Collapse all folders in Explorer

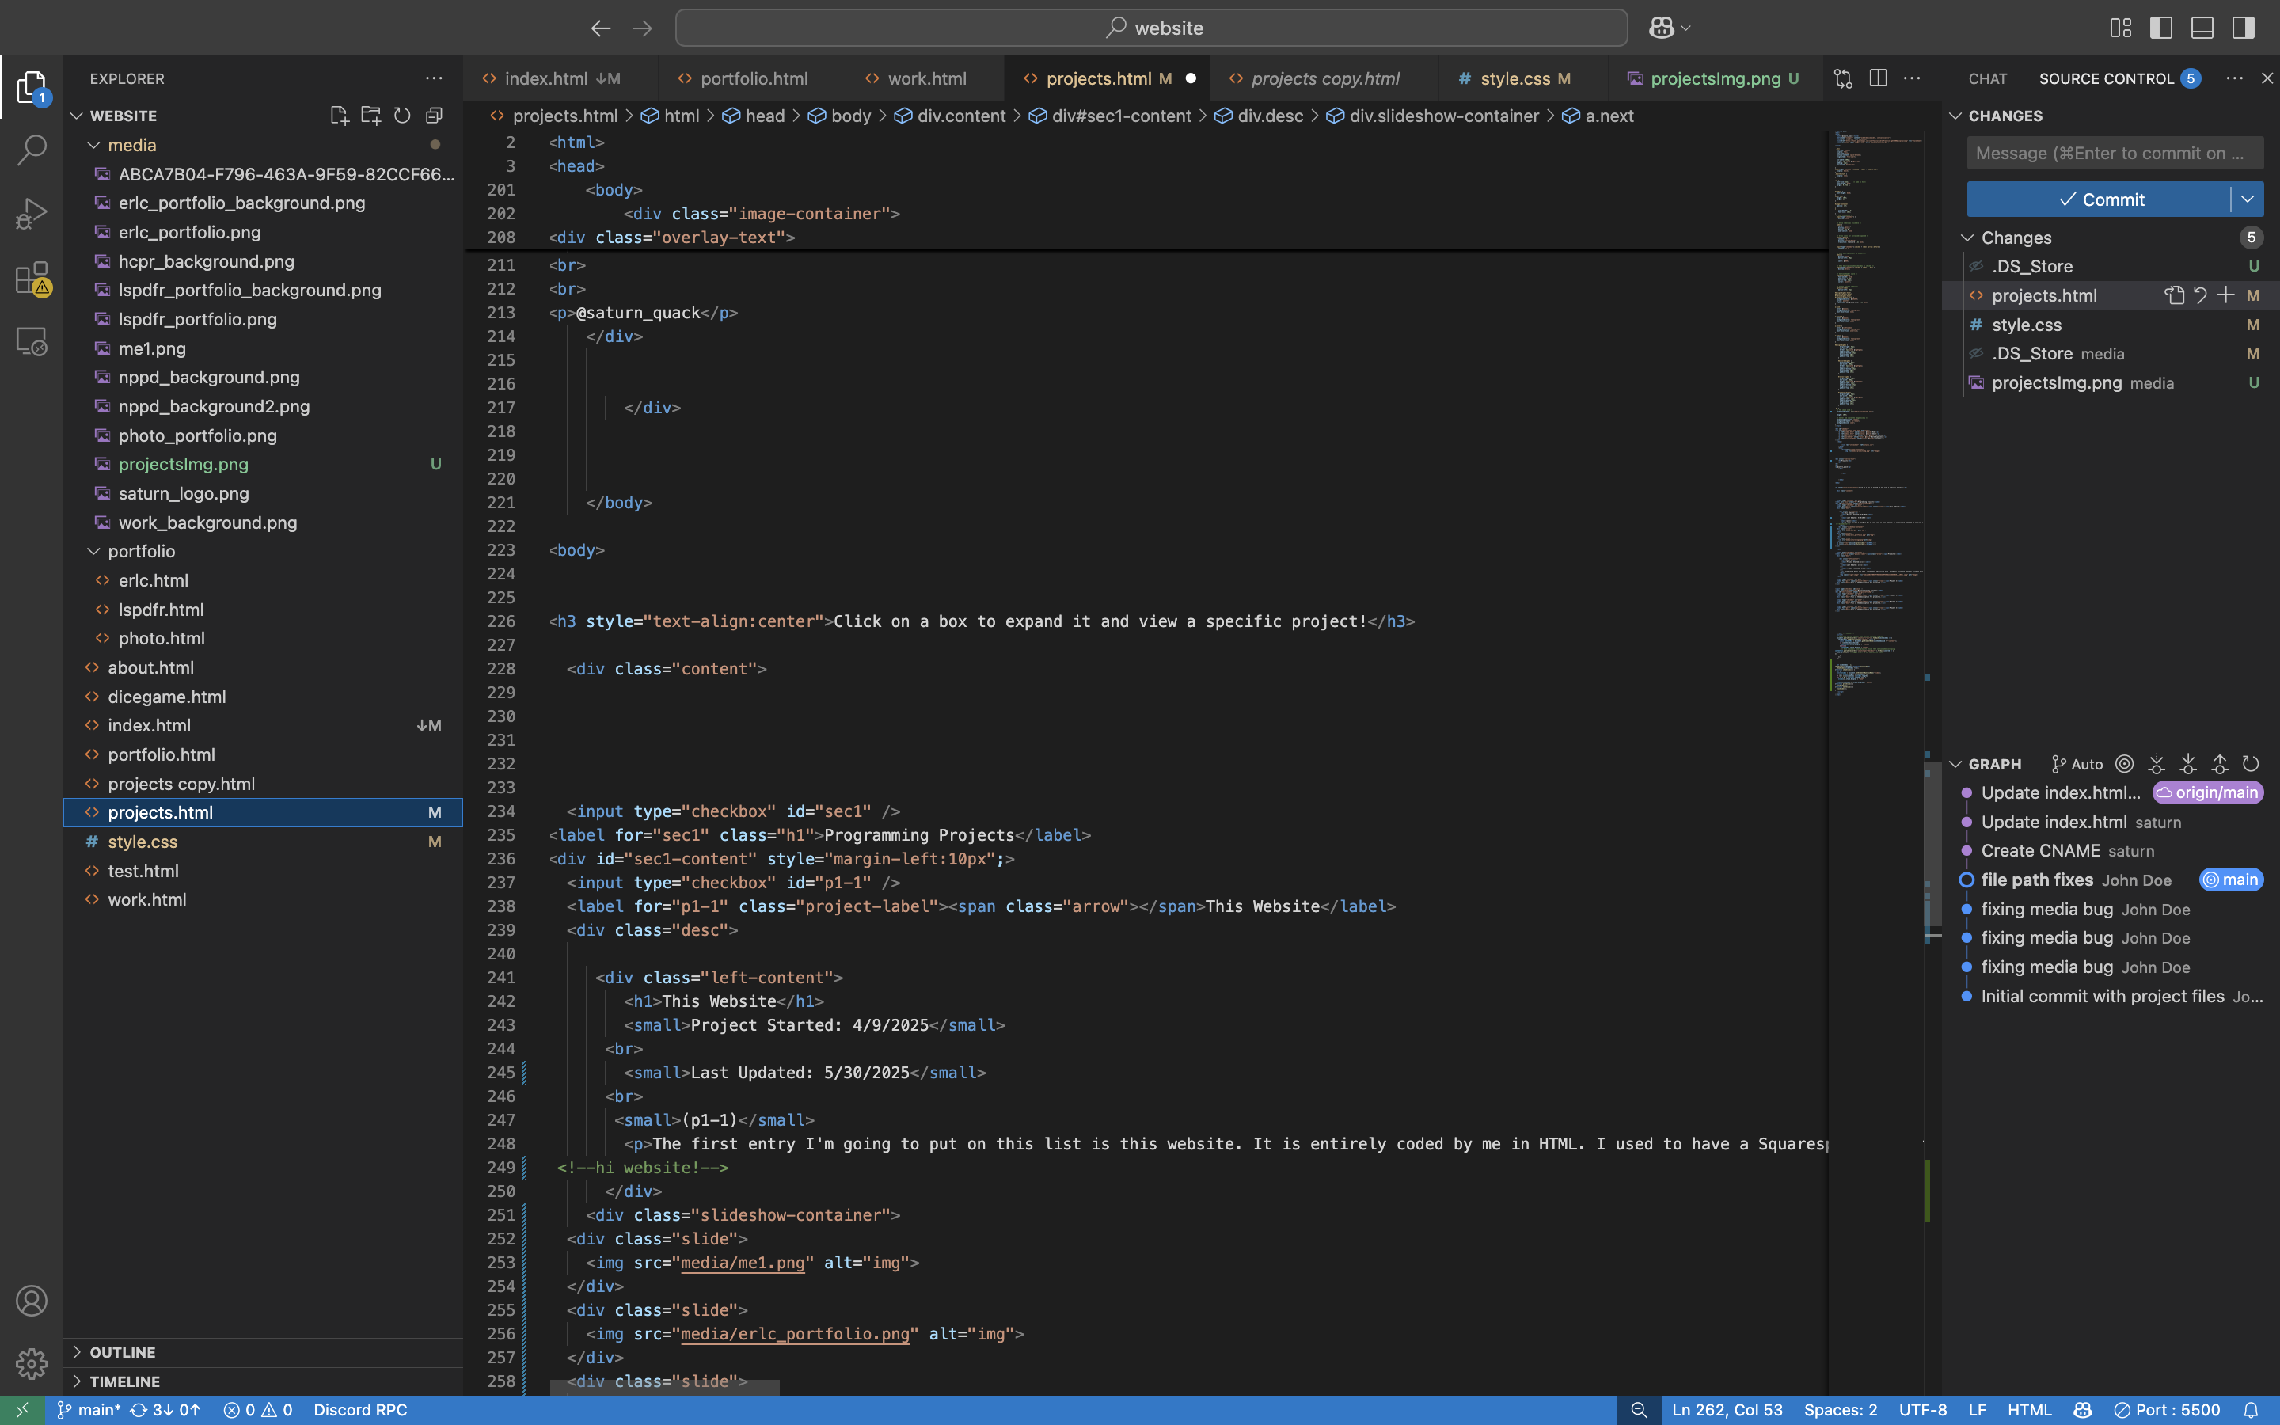435,115
